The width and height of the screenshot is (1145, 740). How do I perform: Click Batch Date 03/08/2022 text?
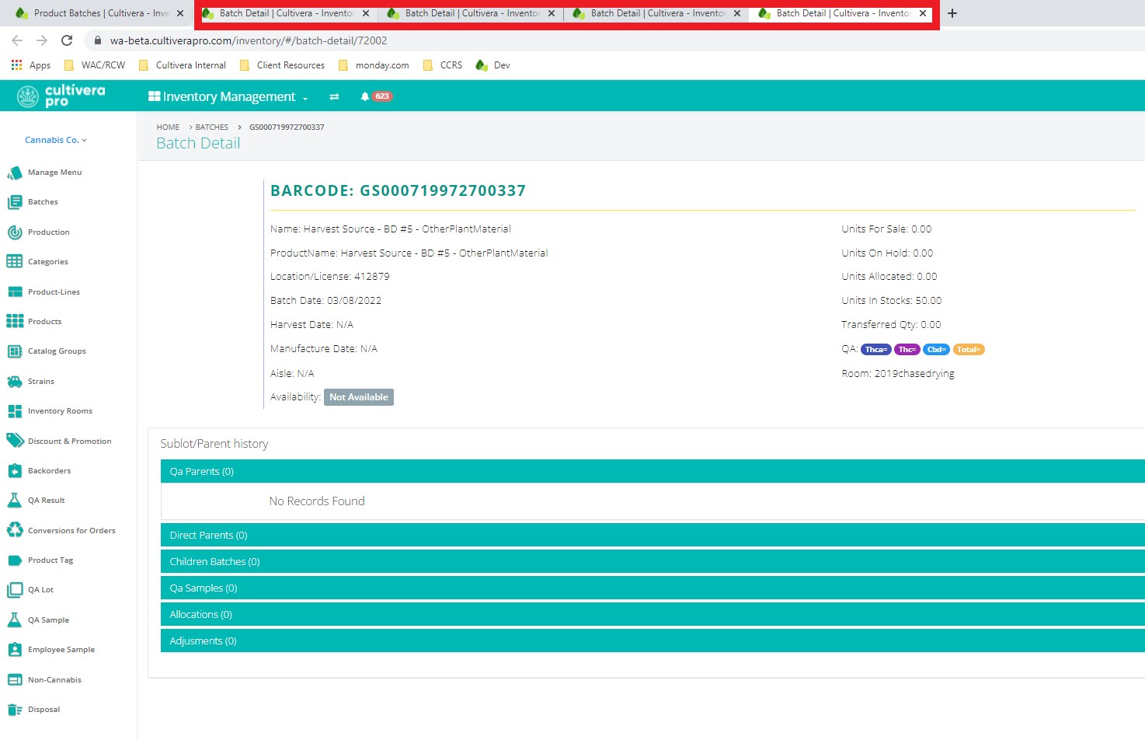(326, 301)
